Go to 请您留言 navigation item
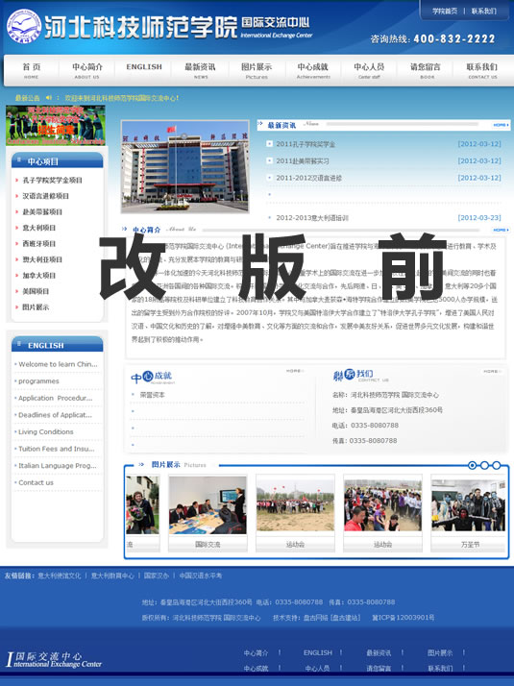The image size is (514, 686). (426, 70)
